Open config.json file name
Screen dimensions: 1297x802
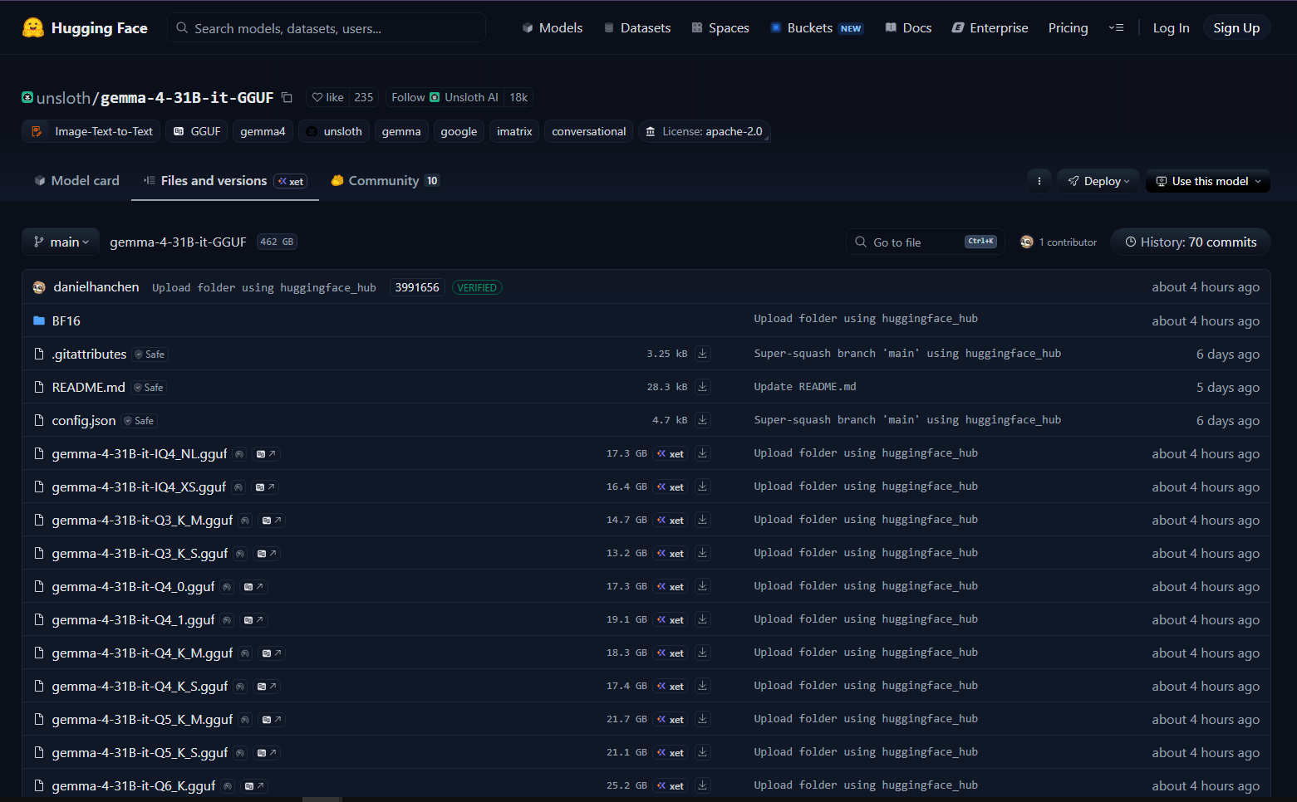(84, 420)
